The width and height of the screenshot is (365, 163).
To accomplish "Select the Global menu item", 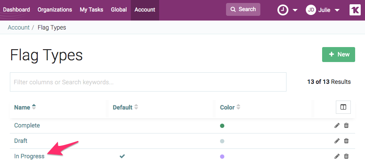I will [x=119, y=10].
